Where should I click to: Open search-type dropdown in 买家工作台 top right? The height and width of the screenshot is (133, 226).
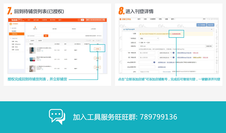[x=205, y=19]
